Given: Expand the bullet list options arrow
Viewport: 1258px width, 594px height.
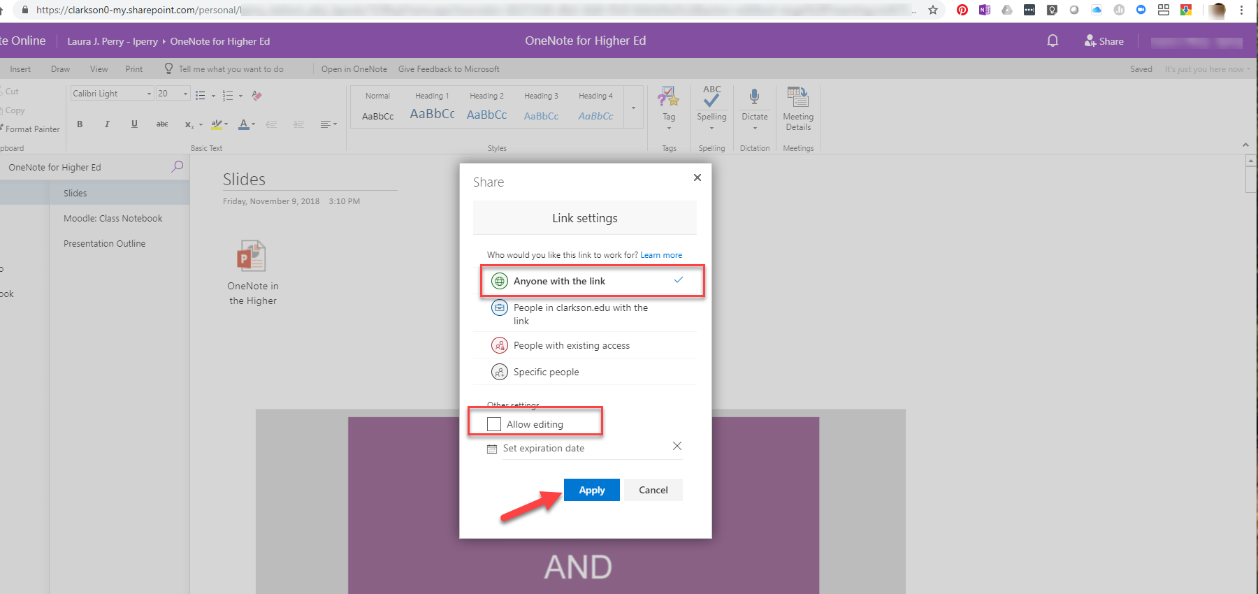Looking at the screenshot, I should (213, 96).
